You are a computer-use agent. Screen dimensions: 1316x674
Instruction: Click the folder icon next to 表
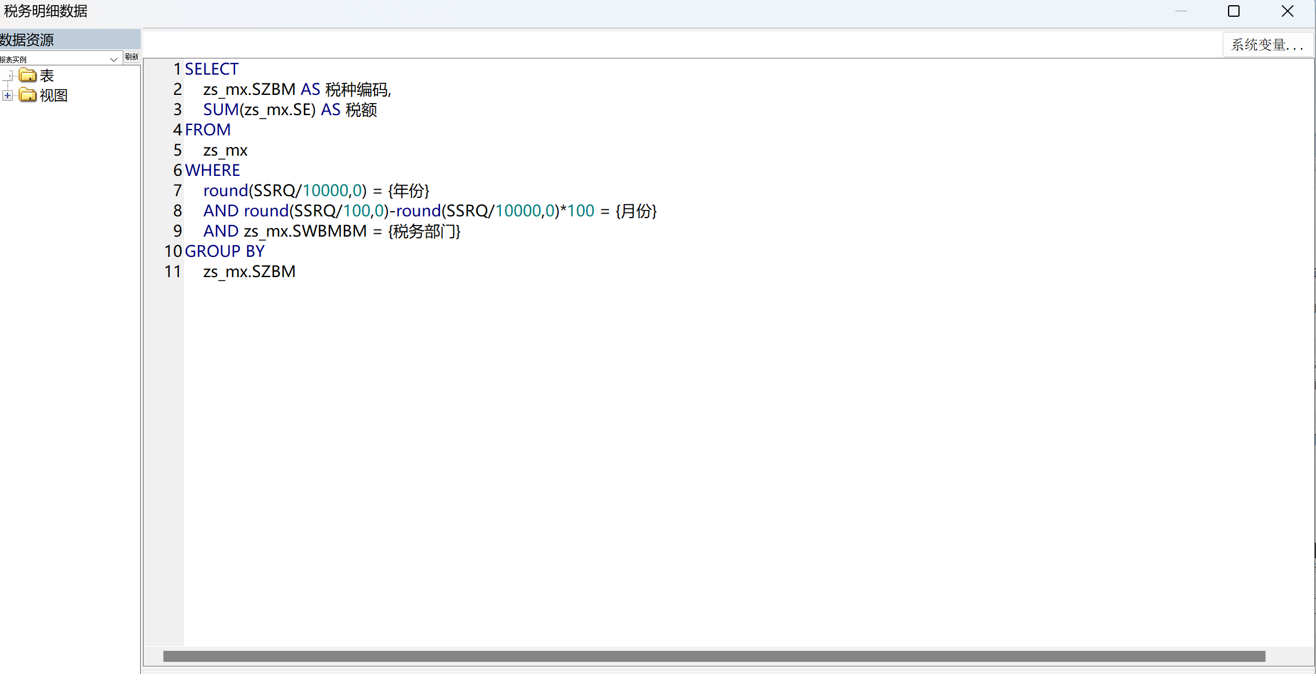[x=27, y=75]
